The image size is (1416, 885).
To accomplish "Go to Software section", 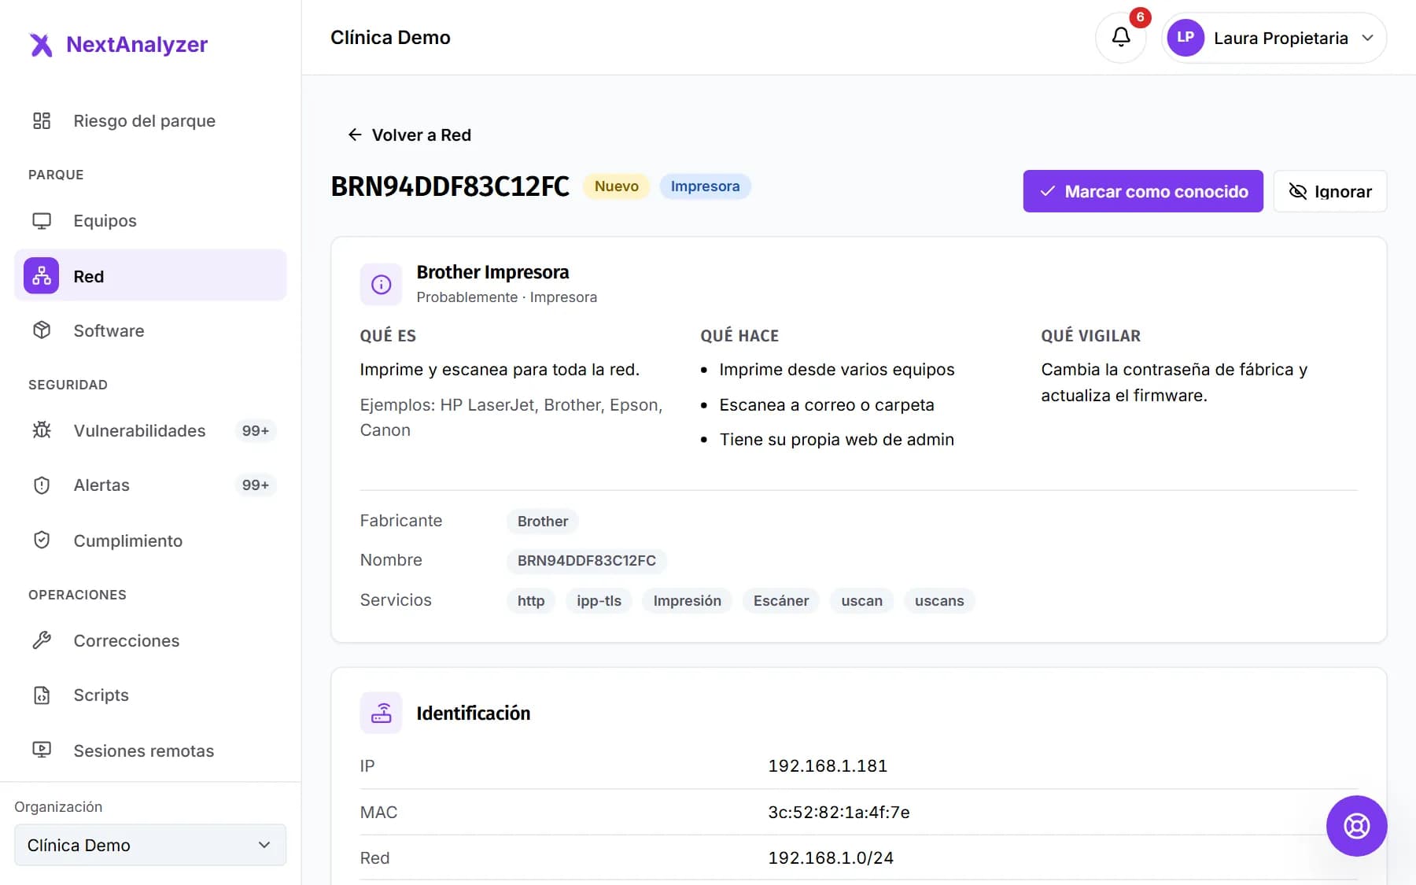I will 150,330.
